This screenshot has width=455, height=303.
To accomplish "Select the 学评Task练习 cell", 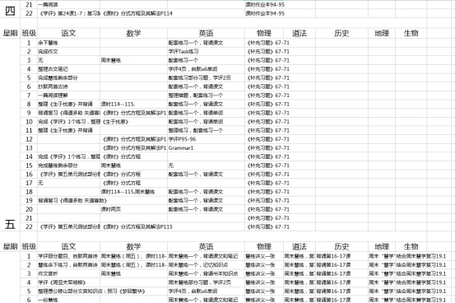I will [x=206, y=51].
